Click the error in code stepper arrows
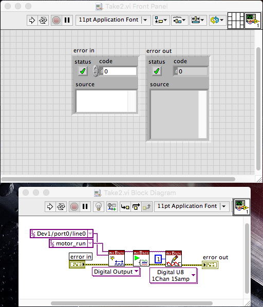 tap(96, 71)
